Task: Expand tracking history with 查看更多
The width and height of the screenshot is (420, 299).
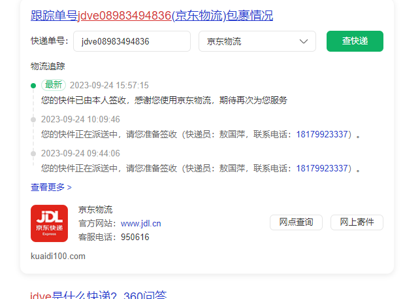Action: (51, 187)
